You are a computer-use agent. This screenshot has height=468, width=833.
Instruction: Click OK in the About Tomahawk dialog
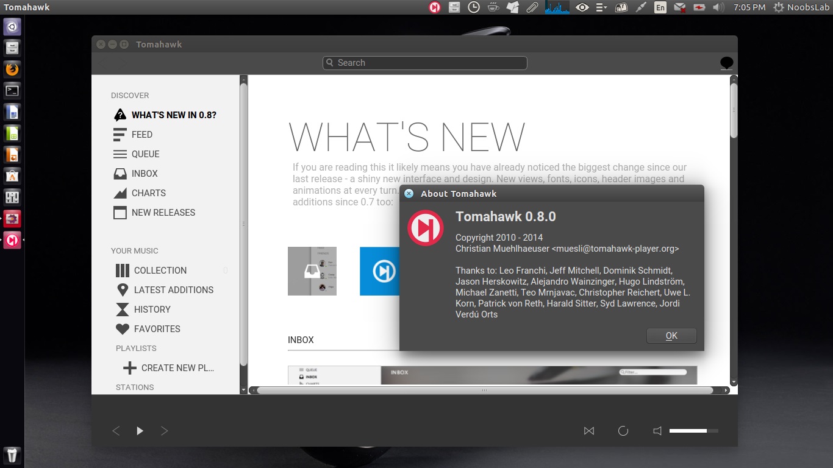(x=671, y=336)
